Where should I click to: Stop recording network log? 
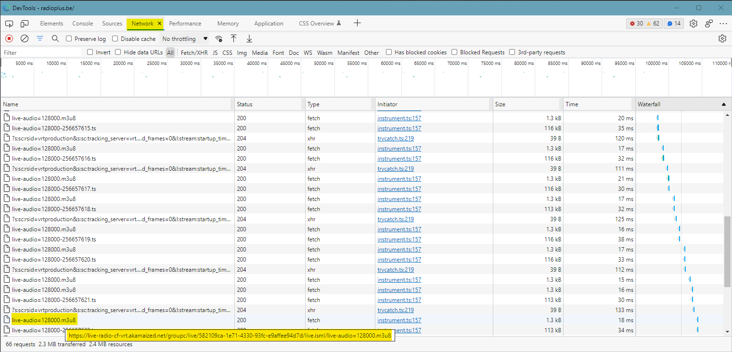click(9, 38)
